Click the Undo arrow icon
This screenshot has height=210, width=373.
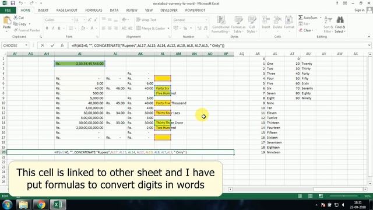21,3
